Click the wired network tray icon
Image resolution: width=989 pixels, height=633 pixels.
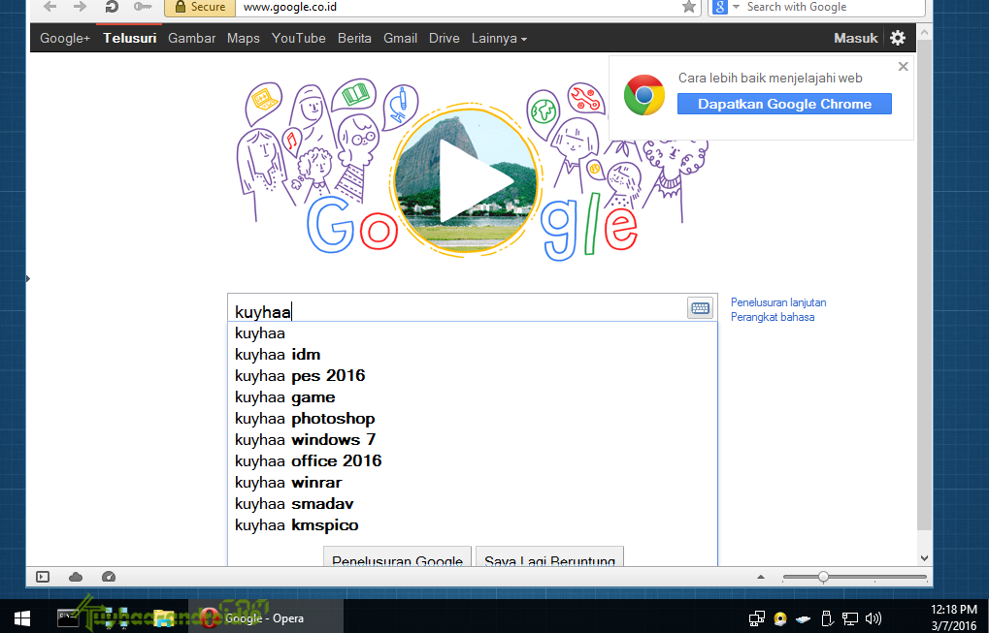pyautogui.click(x=850, y=618)
